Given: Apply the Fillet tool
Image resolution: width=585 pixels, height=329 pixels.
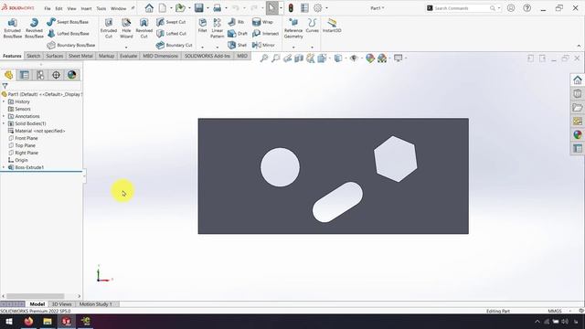Looking at the screenshot, I should (203, 26).
